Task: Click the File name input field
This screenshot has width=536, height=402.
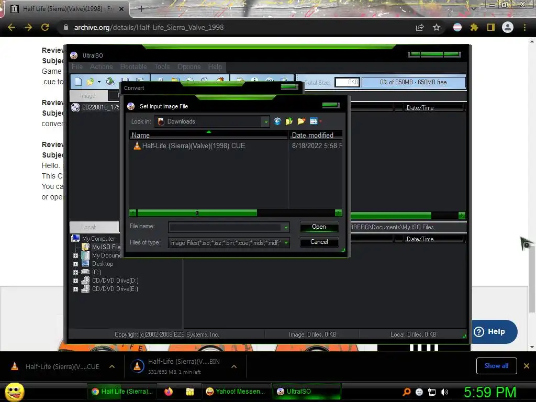Action: click(225, 227)
